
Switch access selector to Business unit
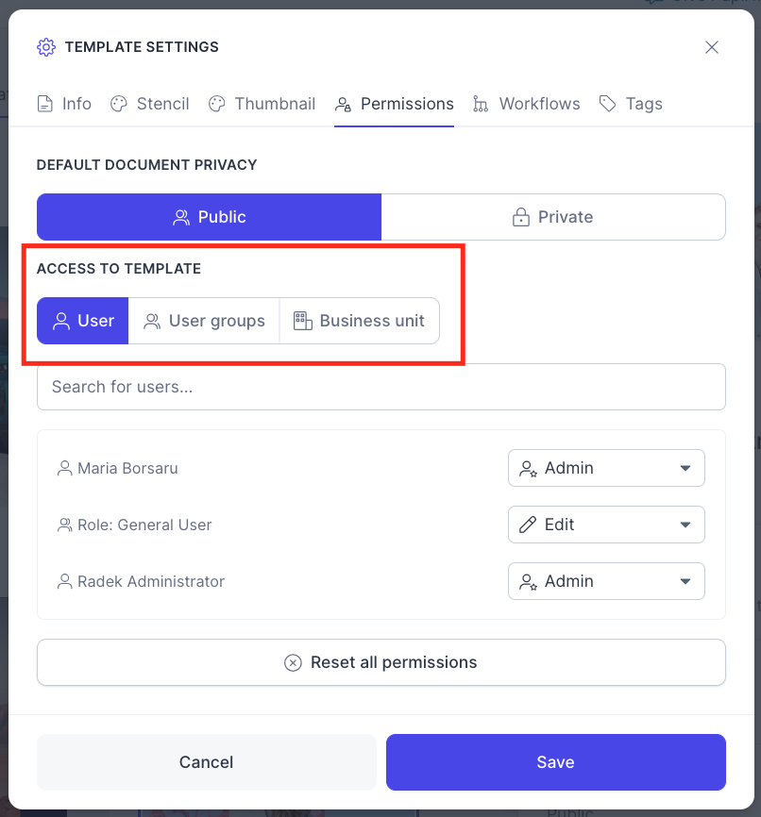(x=360, y=321)
